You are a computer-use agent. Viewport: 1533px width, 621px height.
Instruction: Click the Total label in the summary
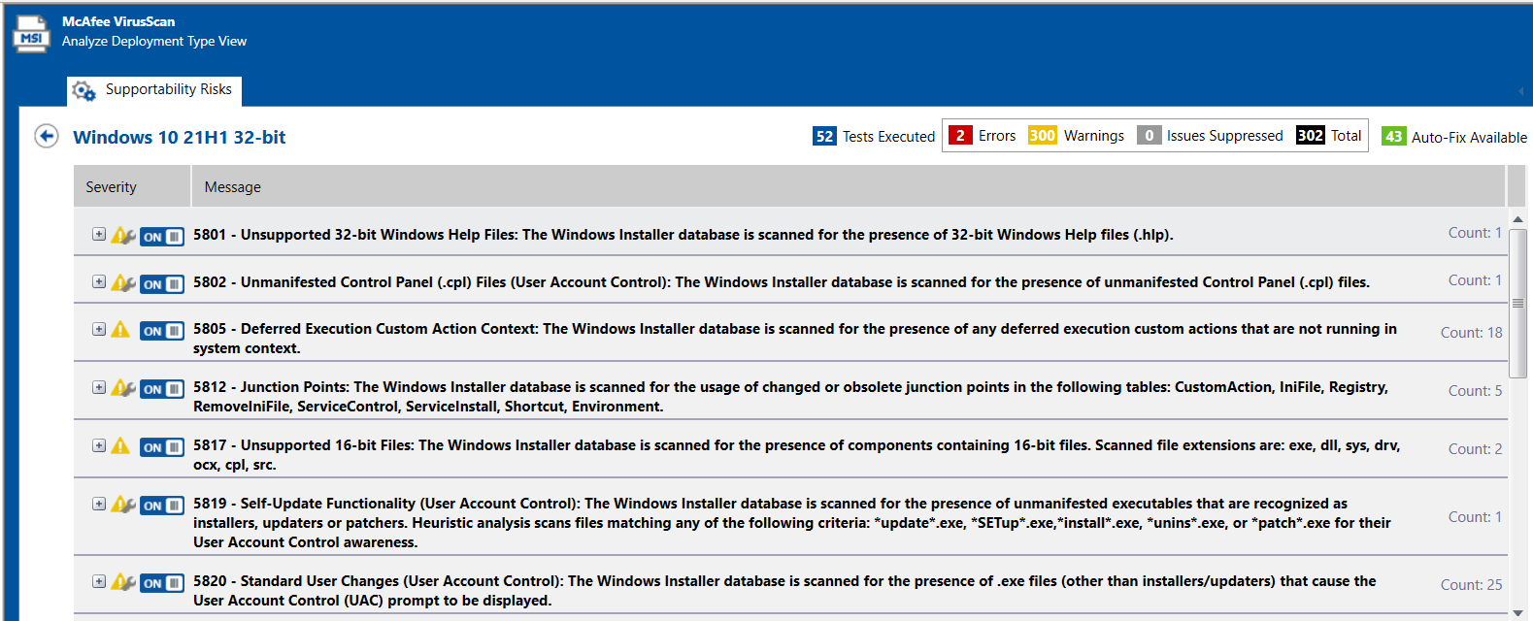point(1347,136)
